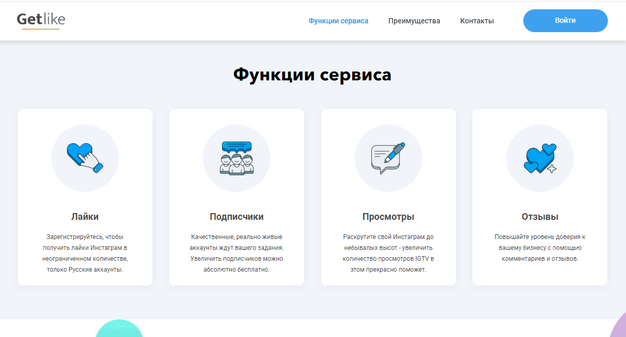Click the Getlike logo
Image resolution: width=626 pixels, height=337 pixels.
(x=39, y=21)
